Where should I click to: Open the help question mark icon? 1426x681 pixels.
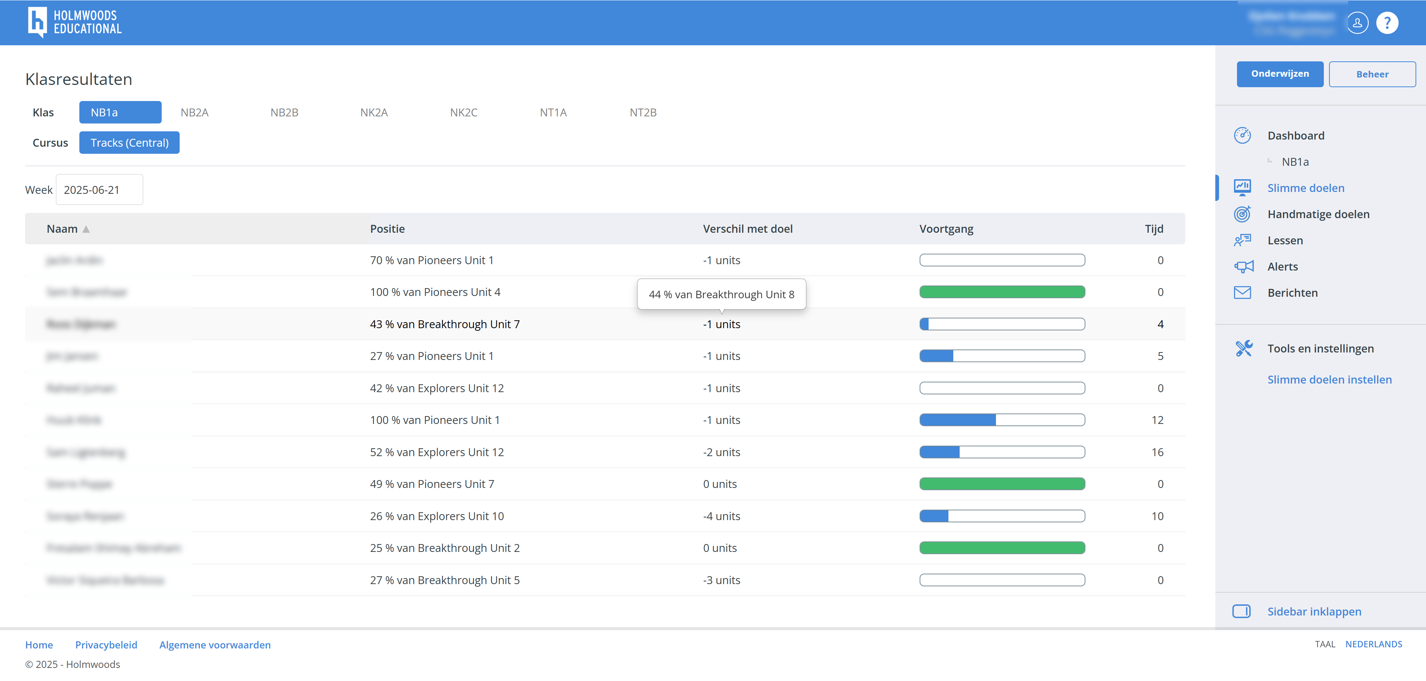pos(1387,23)
